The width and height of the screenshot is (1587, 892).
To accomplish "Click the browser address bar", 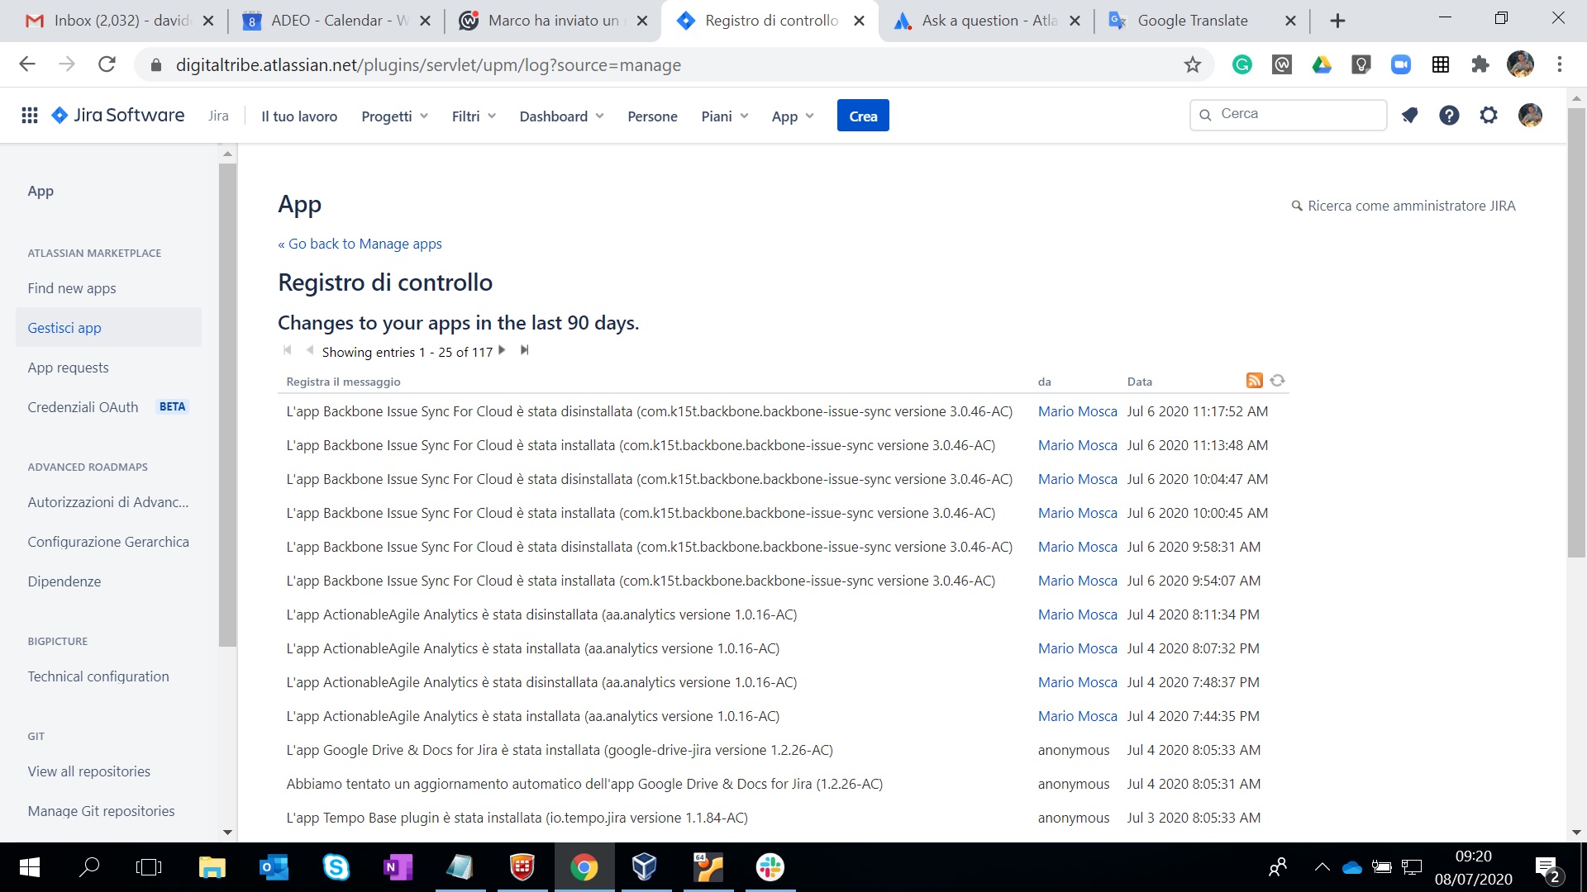I will [674, 64].
